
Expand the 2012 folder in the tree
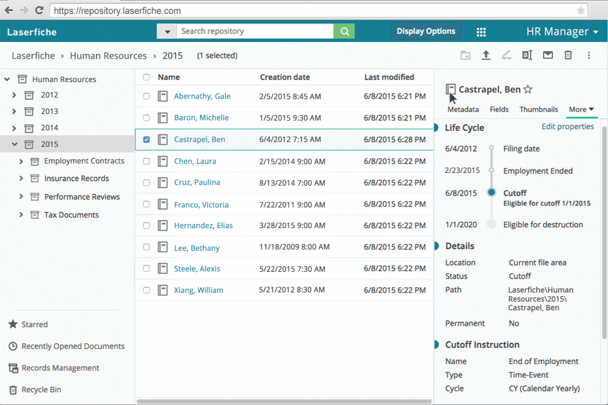click(14, 95)
